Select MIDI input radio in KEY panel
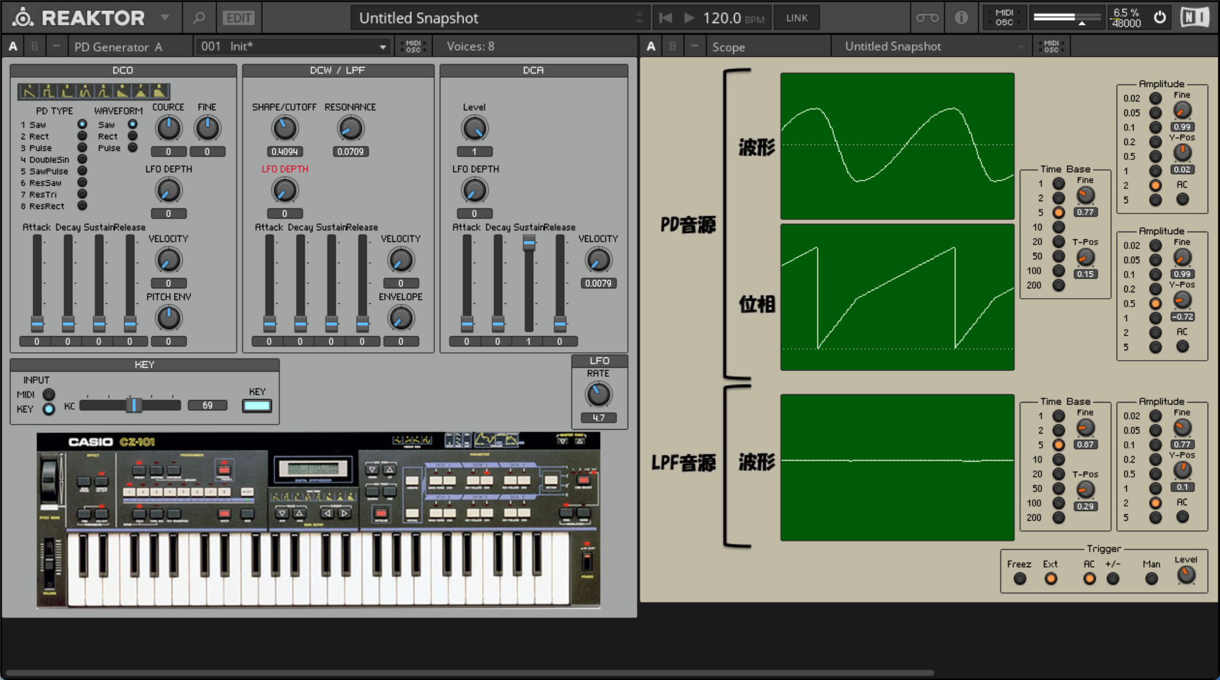 pos(48,394)
